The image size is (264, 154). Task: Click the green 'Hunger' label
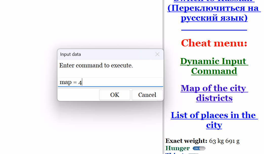pos(178,148)
